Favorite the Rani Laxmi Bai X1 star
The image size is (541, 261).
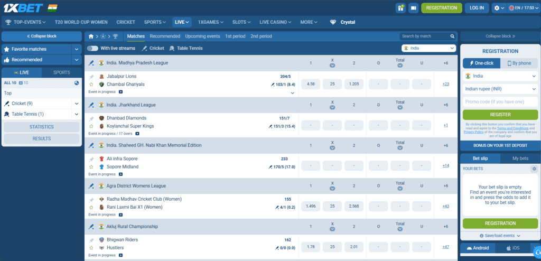pos(91,207)
